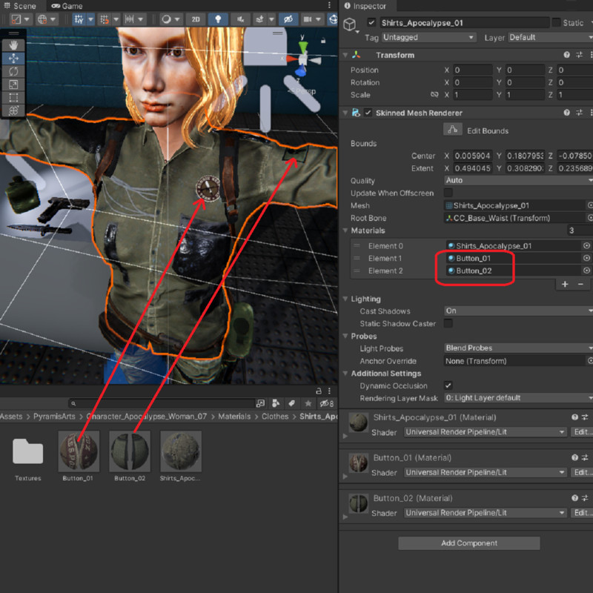Enable Update When Offscreen checkbox
This screenshot has height=593, width=593.
point(448,193)
